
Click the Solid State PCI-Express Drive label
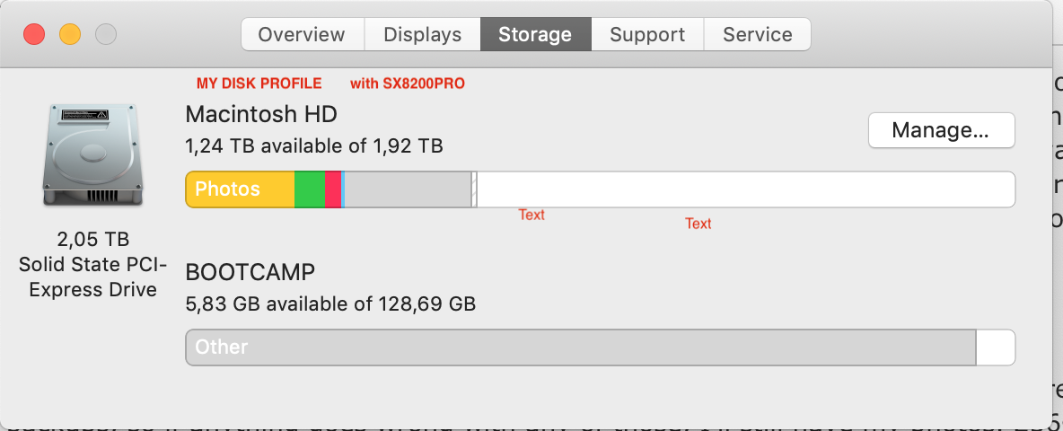(x=92, y=277)
